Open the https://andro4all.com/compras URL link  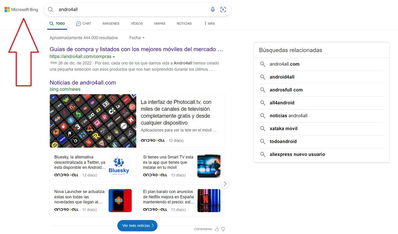(80, 57)
